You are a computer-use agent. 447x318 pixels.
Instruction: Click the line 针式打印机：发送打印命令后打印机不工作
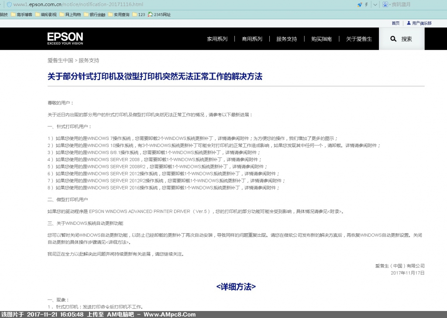(95, 307)
